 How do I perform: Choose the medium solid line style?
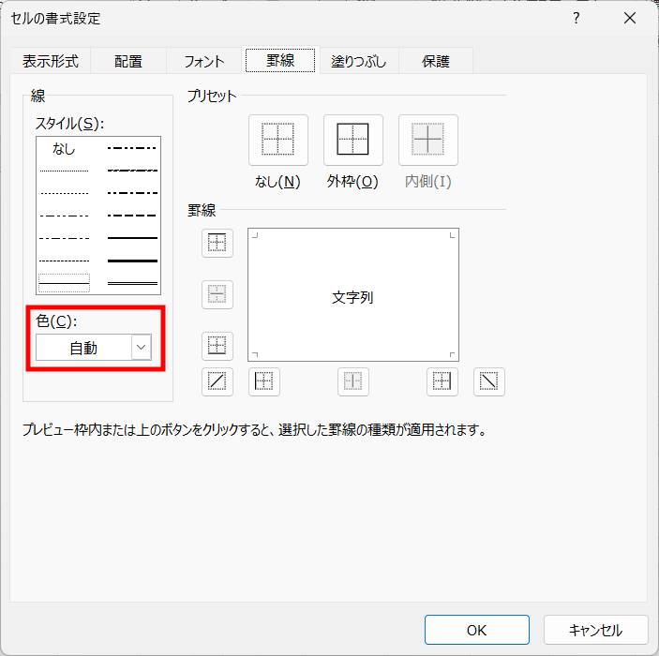point(132,238)
